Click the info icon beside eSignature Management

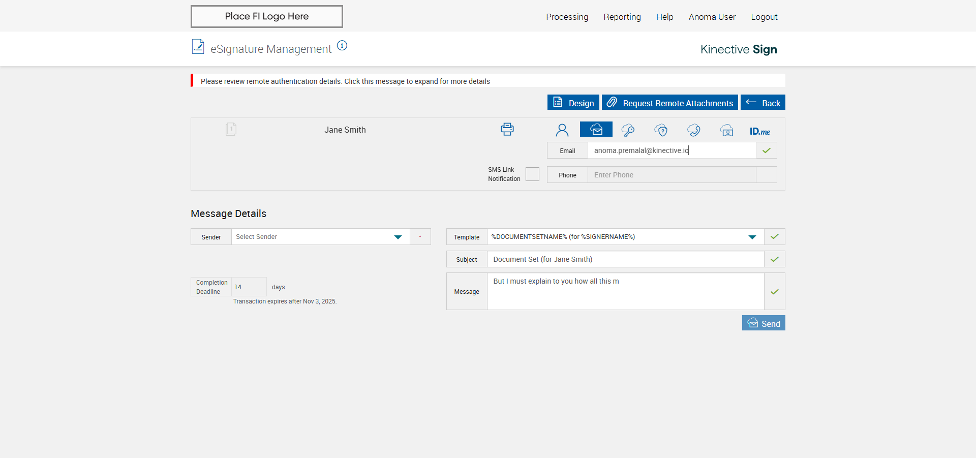pyautogui.click(x=342, y=46)
